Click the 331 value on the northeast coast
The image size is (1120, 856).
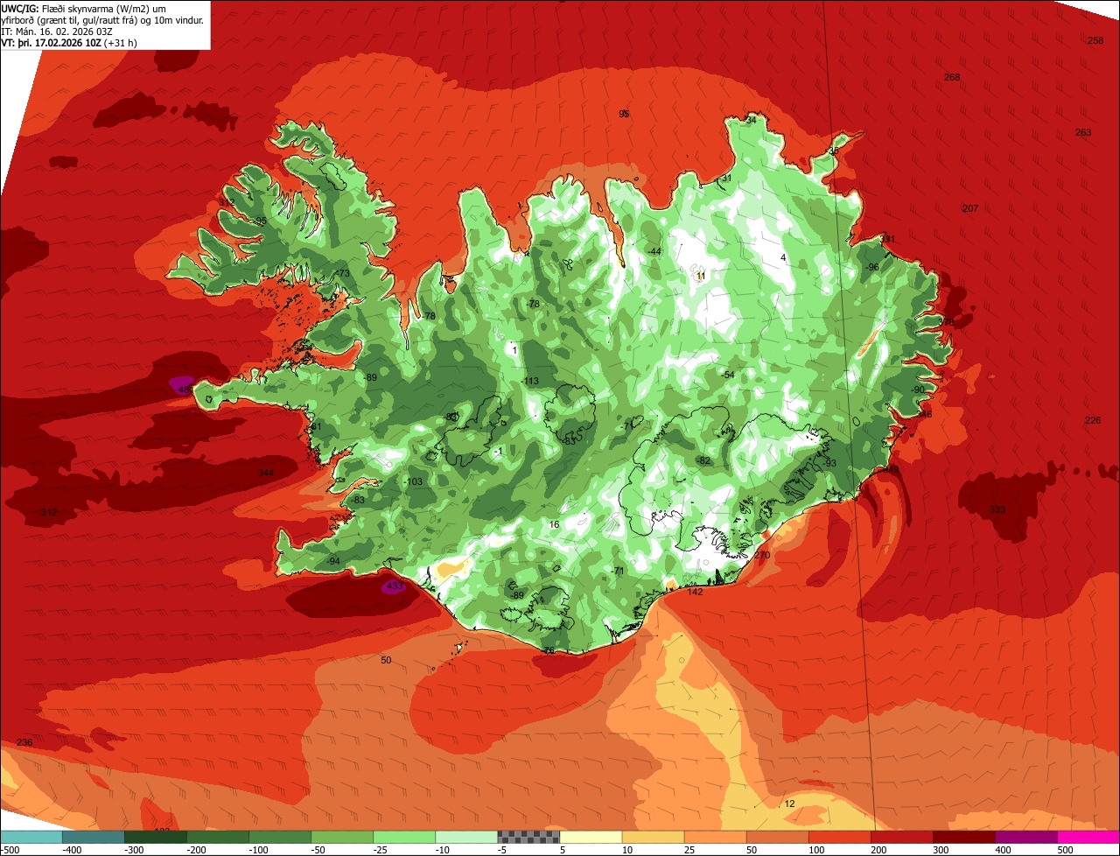tap(888, 239)
